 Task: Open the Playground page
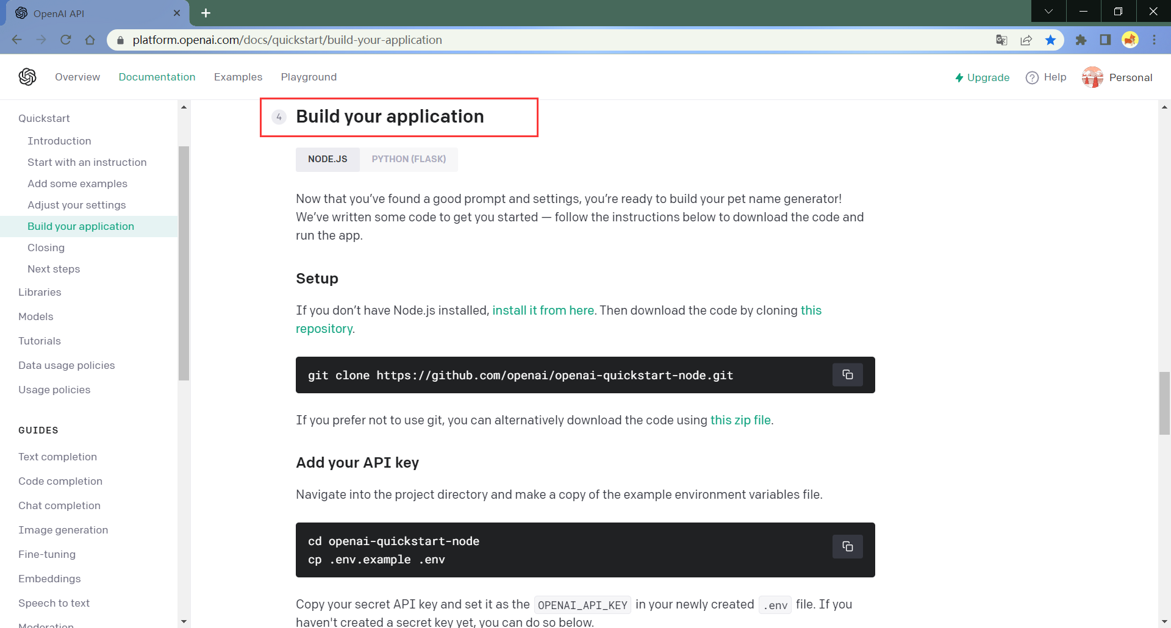pyautogui.click(x=309, y=77)
